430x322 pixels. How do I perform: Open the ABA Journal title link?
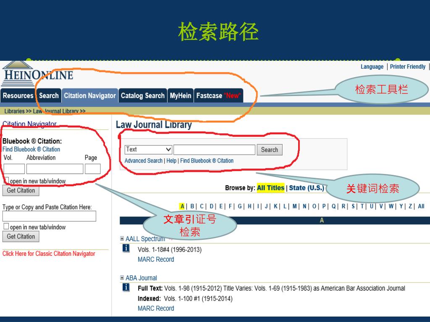[141, 278]
